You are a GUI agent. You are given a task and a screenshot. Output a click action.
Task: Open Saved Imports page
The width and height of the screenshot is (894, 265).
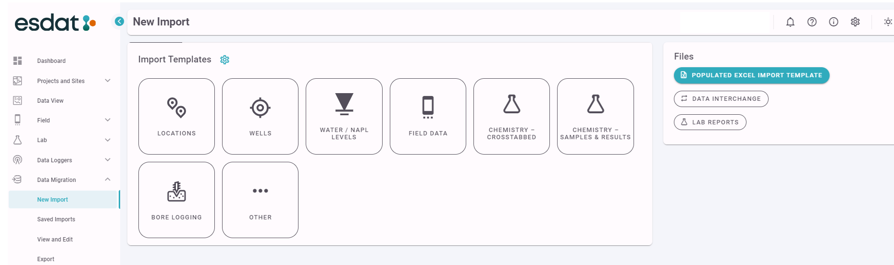click(56, 219)
